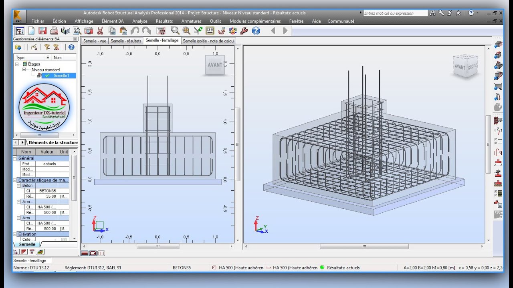The height and width of the screenshot is (288, 513).
Task: Click the Cut scissors icon
Action: (100, 31)
